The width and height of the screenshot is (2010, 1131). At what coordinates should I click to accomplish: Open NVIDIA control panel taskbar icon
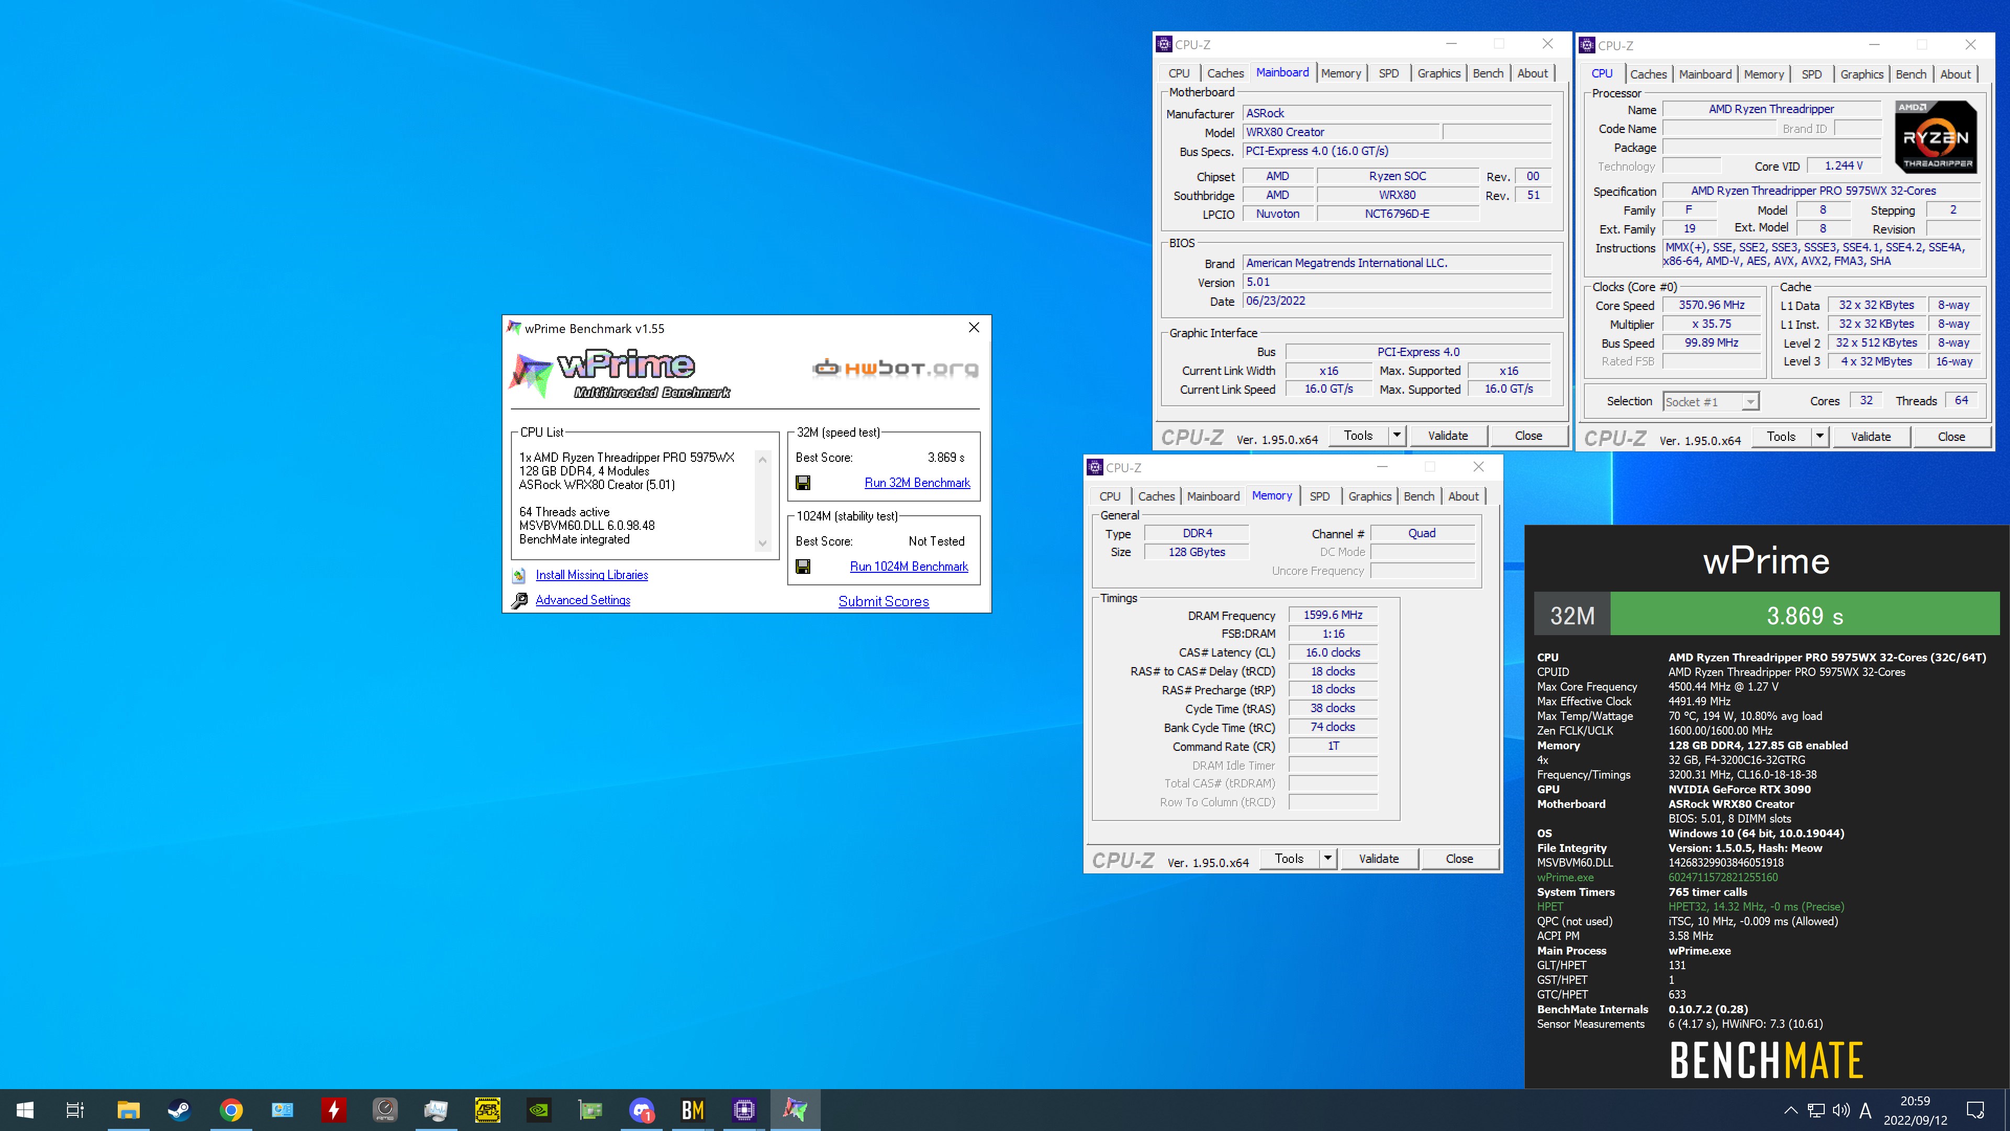tap(539, 1109)
